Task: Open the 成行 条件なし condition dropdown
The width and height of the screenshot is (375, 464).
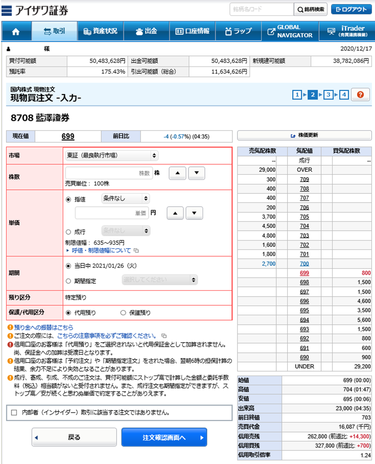Action: pyautogui.click(x=126, y=231)
